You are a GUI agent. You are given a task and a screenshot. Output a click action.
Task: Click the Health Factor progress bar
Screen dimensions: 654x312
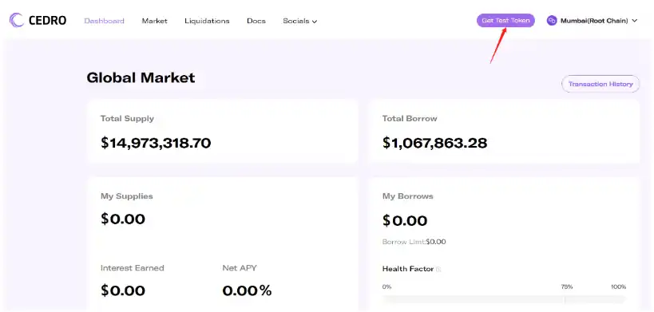pos(504,299)
